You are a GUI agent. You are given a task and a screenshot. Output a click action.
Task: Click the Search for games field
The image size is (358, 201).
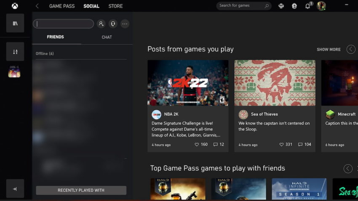(244, 6)
